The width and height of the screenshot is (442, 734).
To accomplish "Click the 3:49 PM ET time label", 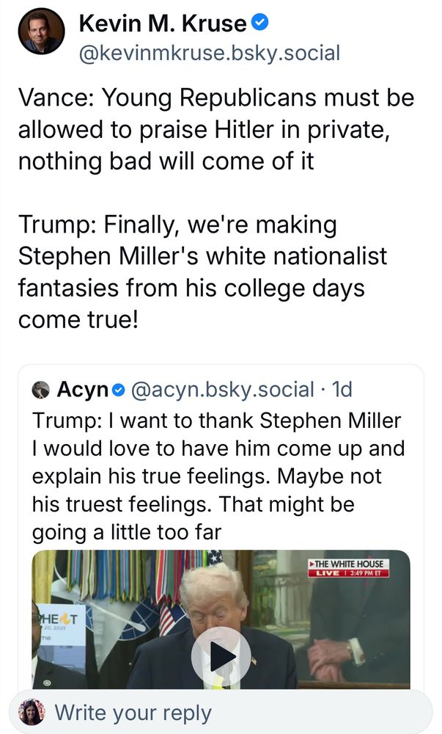I will click(x=365, y=574).
